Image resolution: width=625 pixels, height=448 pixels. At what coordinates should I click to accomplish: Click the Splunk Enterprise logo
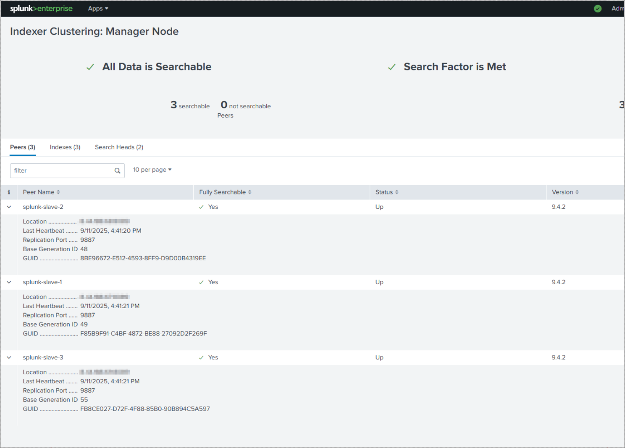pyautogui.click(x=41, y=8)
